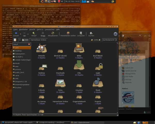Screen dimensions: 155x124
Task: Select the Buuf (Retail) folder
Action: tap(98, 51)
